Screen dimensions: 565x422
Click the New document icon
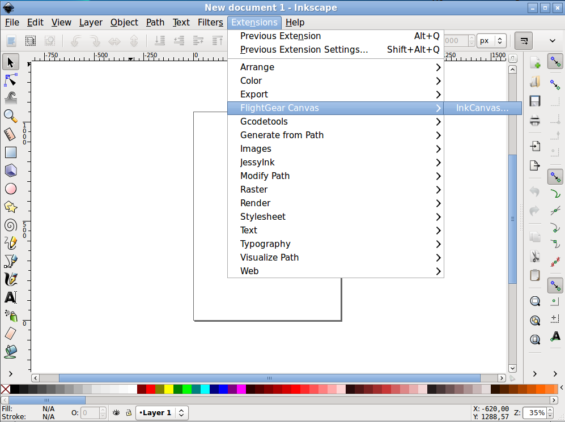(x=535, y=62)
